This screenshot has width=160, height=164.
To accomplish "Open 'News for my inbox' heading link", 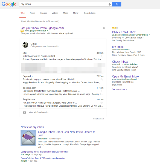I will [x=32, y=127].
